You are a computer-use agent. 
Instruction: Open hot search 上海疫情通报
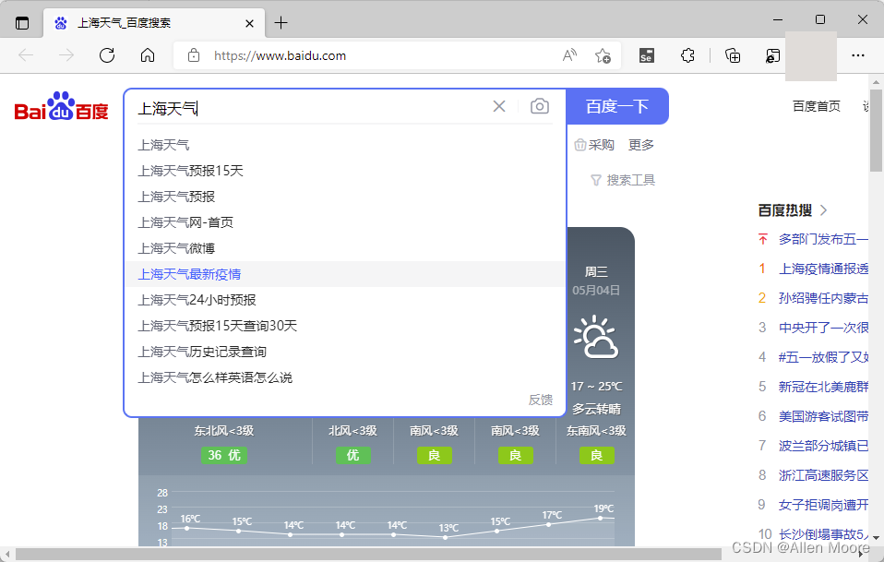(x=823, y=269)
